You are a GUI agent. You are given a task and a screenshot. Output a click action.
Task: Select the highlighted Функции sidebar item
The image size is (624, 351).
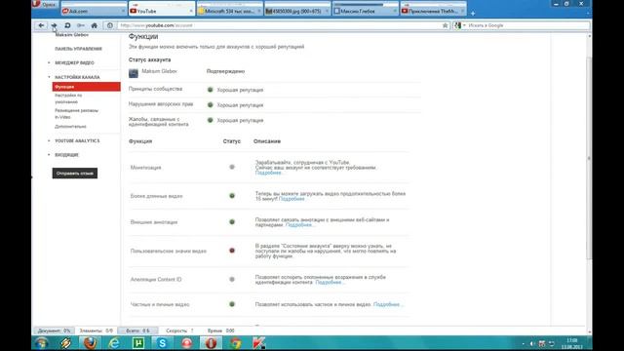click(x=86, y=87)
